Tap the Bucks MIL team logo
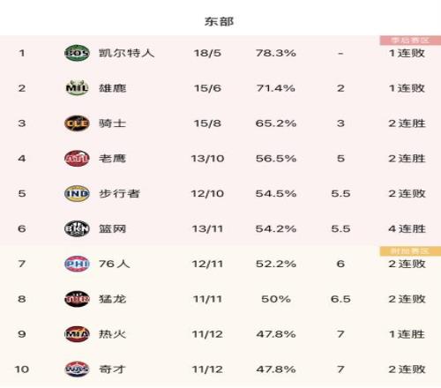Viewport: 441px width, 388px height. pyautogui.click(x=77, y=88)
